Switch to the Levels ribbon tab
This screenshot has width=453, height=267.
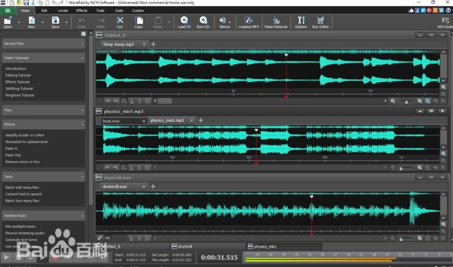pyautogui.click(x=62, y=11)
